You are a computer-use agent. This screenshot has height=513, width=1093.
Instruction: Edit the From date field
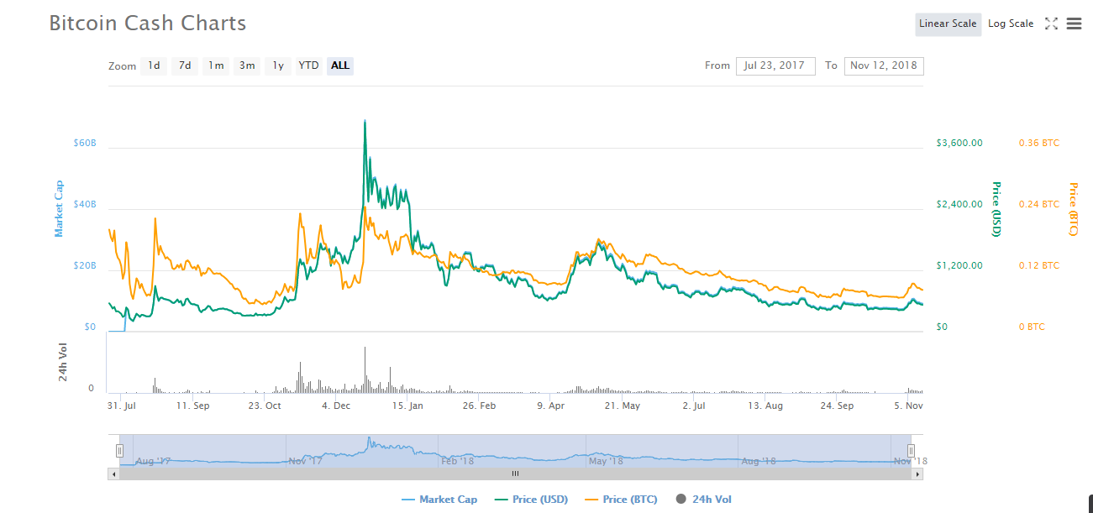[775, 65]
